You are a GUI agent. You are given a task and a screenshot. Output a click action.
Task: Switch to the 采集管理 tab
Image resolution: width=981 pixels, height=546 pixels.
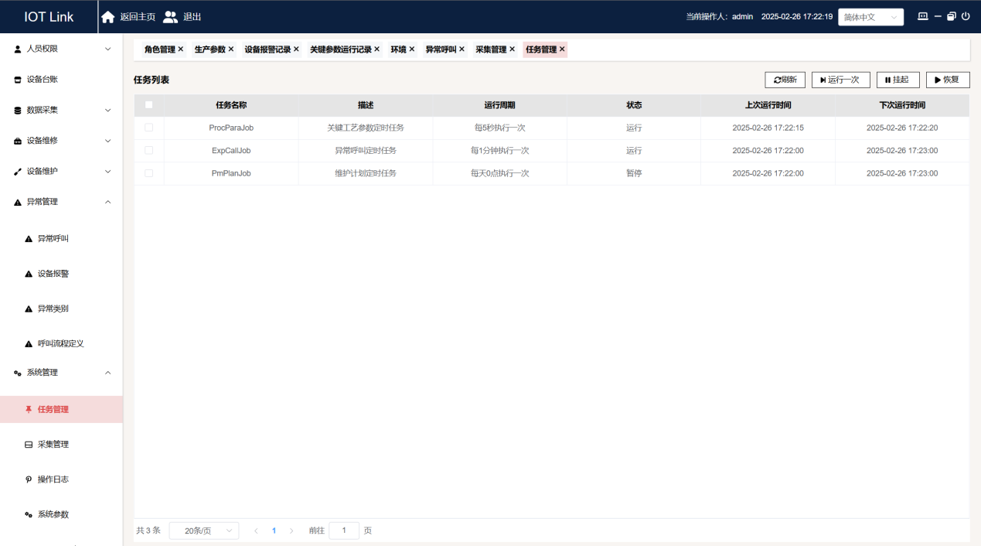coord(491,49)
